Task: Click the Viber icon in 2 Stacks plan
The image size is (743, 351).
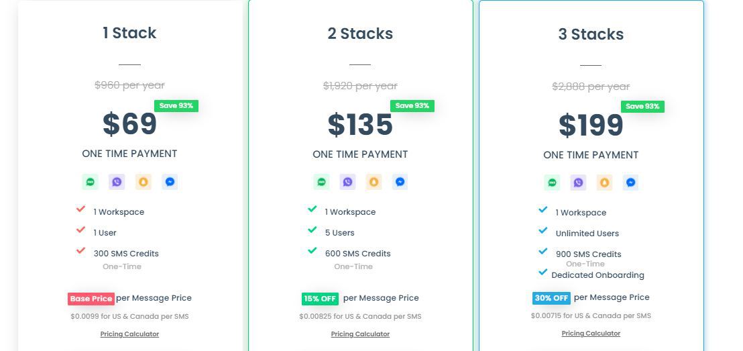Action: pos(347,182)
